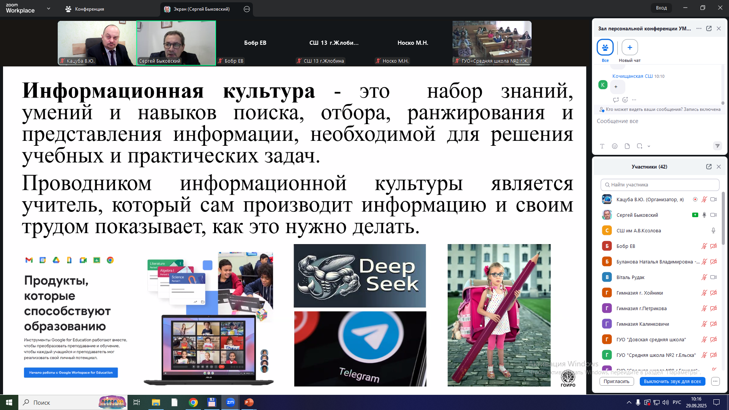Click the send message arrow icon
Viewport: 729px width, 410px height.
coord(717,146)
